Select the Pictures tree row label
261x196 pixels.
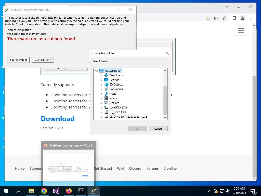[114, 103]
